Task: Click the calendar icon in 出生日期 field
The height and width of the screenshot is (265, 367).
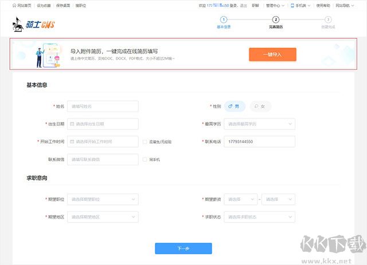Action: (x=72, y=124)
